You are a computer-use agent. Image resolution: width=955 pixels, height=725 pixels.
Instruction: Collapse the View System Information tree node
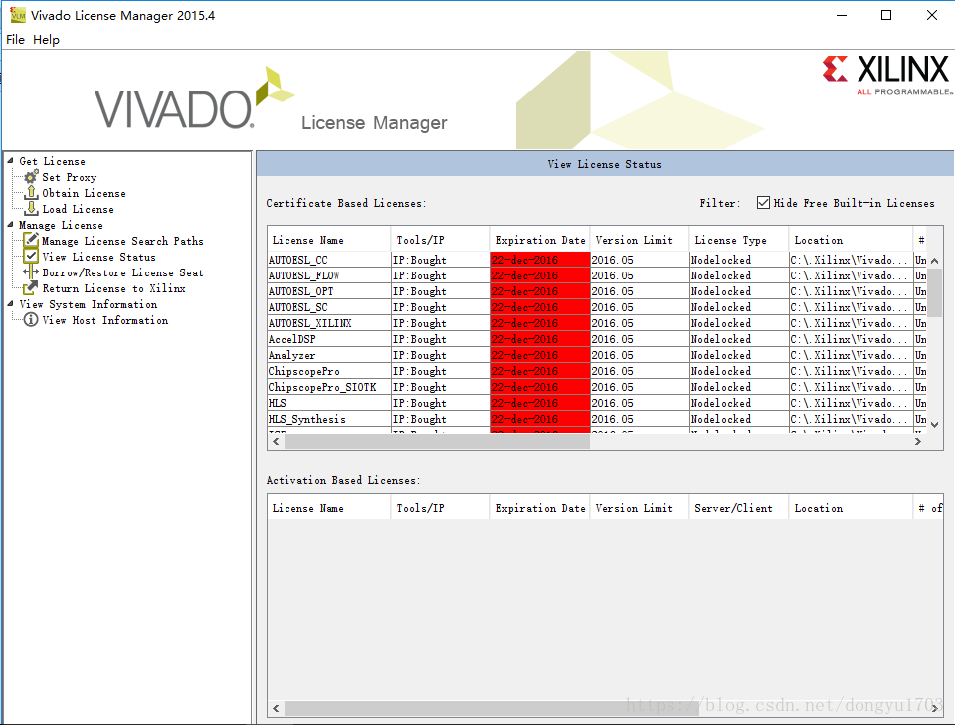pos(10,303)
